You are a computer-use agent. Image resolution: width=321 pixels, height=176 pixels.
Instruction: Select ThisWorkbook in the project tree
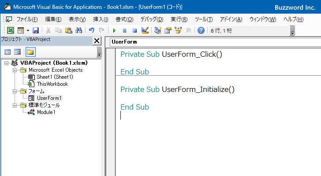click(x=52, y=84)
